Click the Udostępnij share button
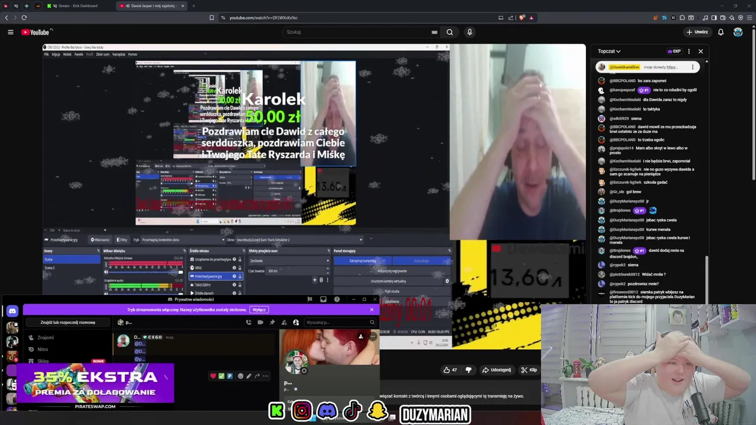 (496, 370)
